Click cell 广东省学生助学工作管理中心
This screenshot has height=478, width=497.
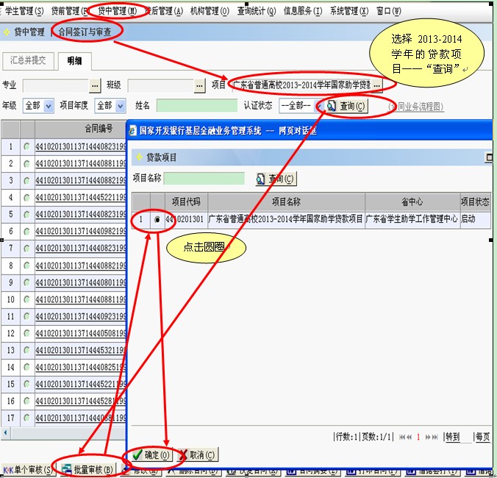coord(412,219)
